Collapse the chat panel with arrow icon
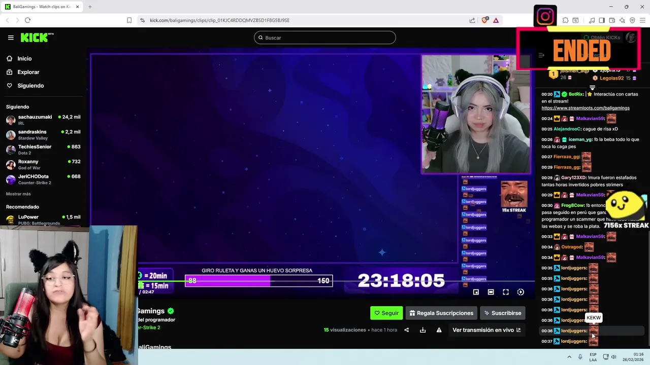The width and height of the screenshot is (650, 365). click(541, 55)
